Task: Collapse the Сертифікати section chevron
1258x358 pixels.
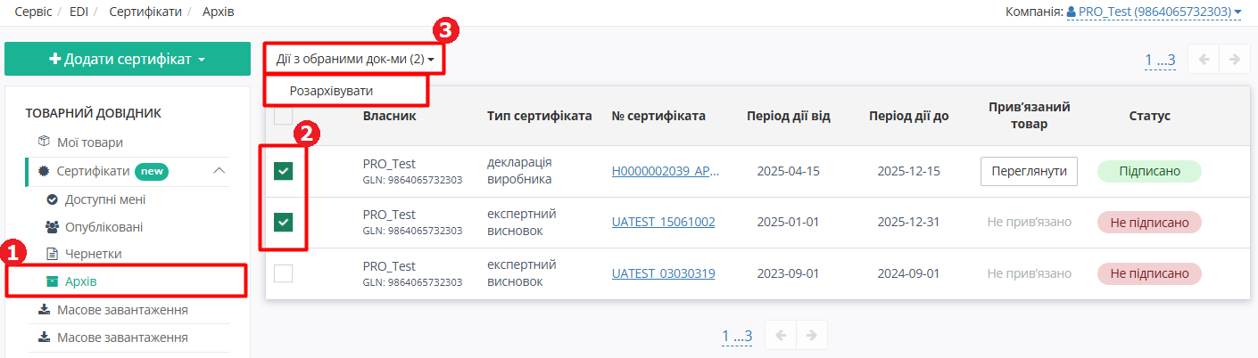Action: point(219,170)
